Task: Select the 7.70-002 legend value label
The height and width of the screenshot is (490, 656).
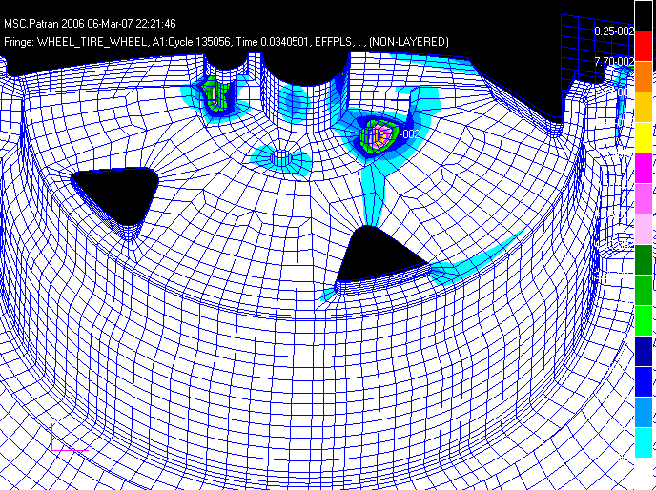Action: pyautogui.click(x=613, y=62)
